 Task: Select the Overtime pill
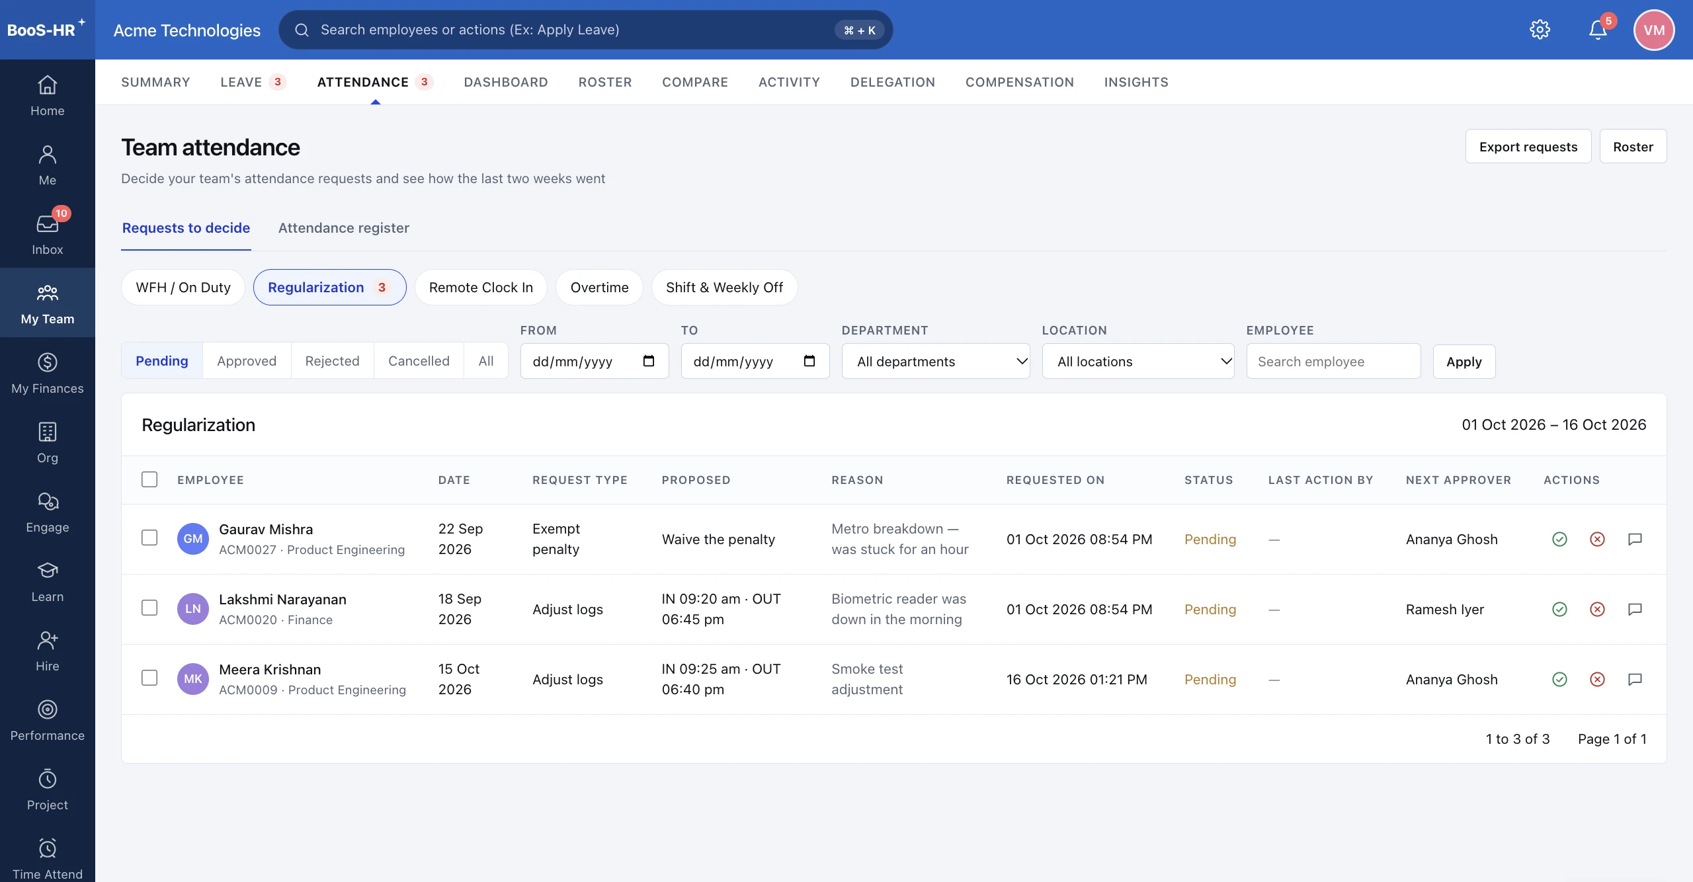[599, 287]
